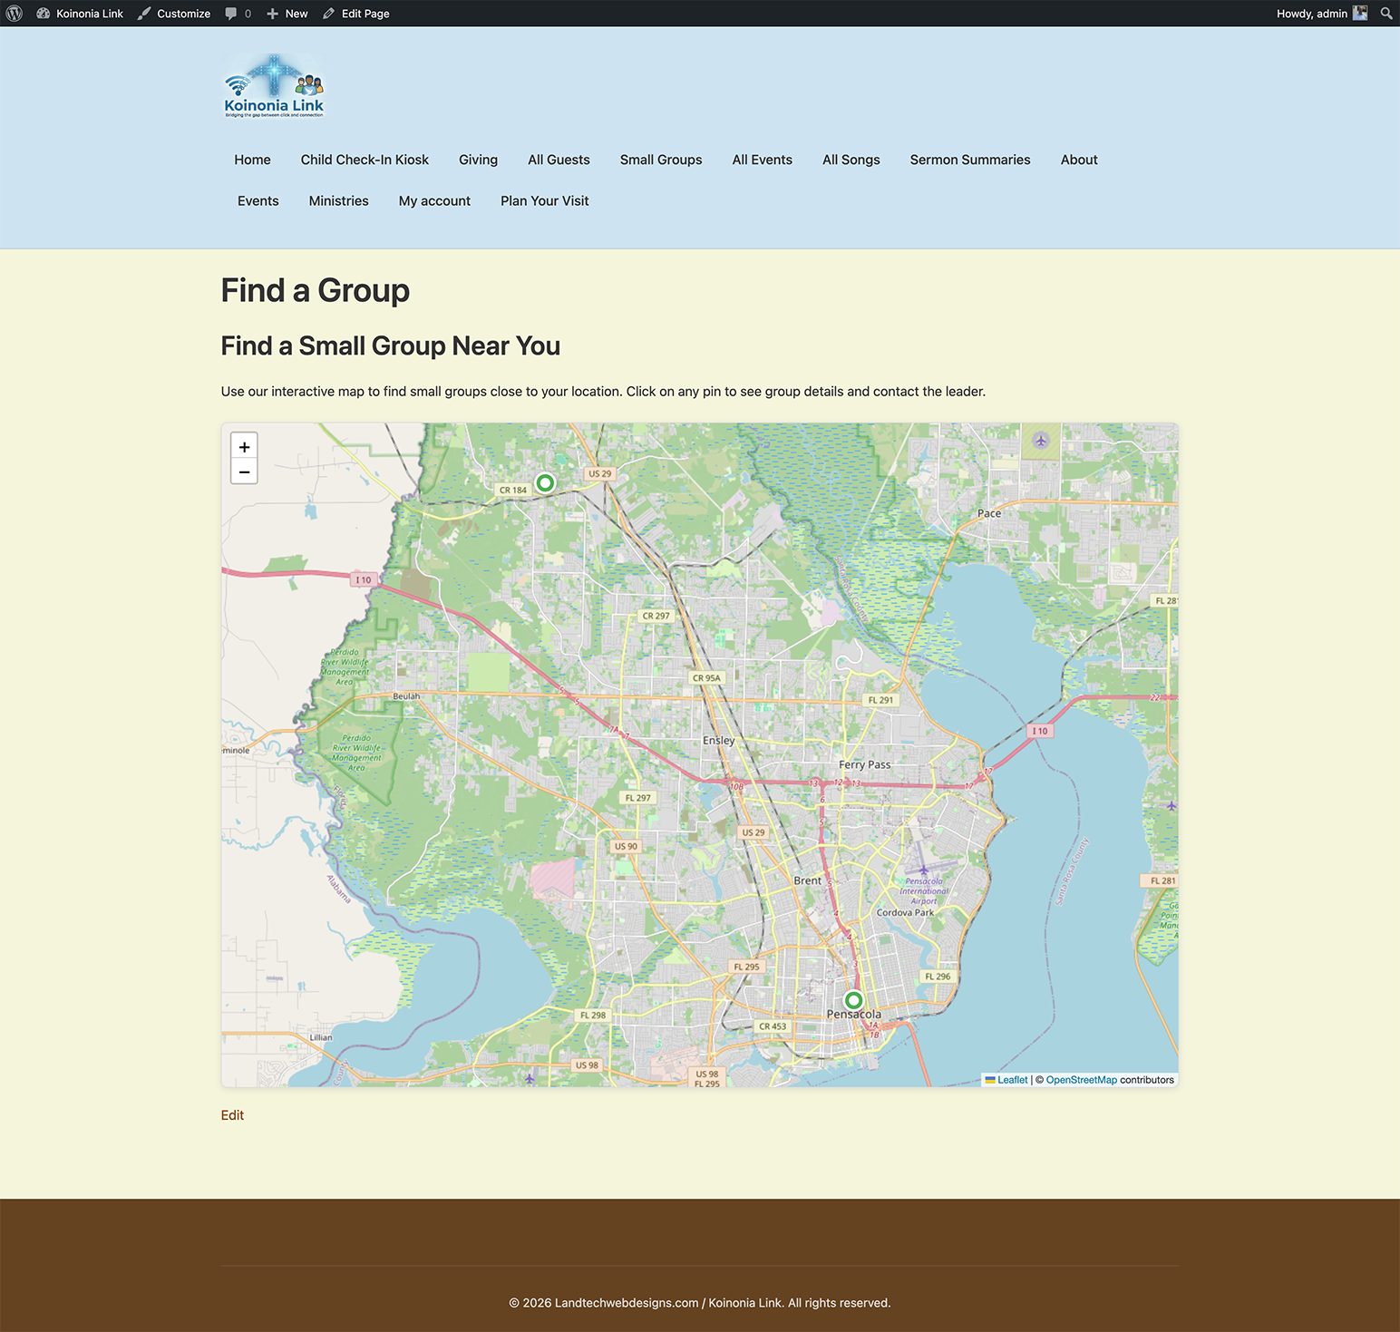Visit the Small Groups page
This screenshot has width=1400, height=1332.
click(661, 160)
